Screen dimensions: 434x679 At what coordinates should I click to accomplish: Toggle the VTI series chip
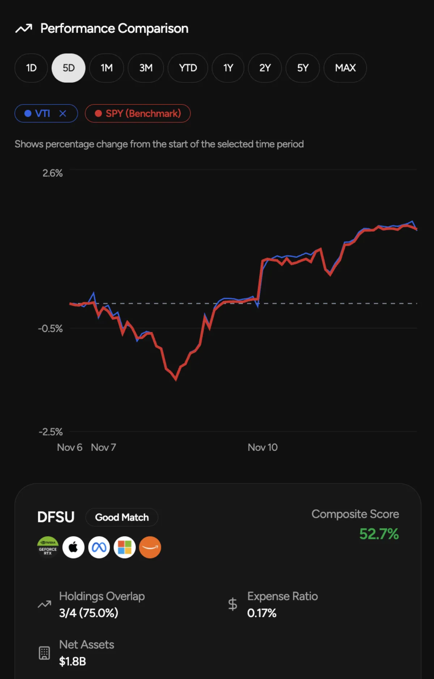(x=42, y=113)
